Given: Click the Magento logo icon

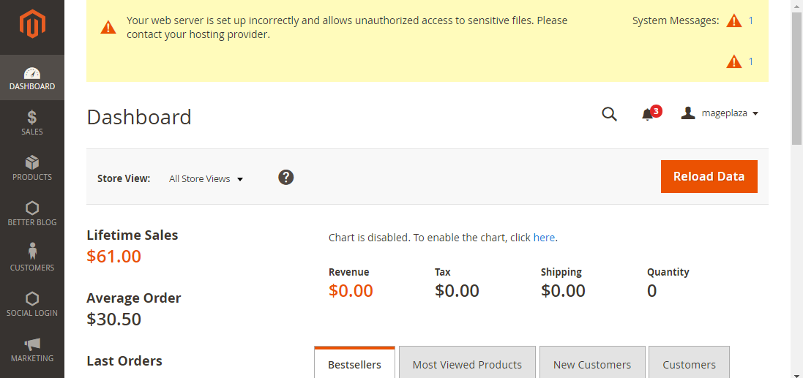Looking at the screenshot, I should pyautogui.click(x=32, y=26).
